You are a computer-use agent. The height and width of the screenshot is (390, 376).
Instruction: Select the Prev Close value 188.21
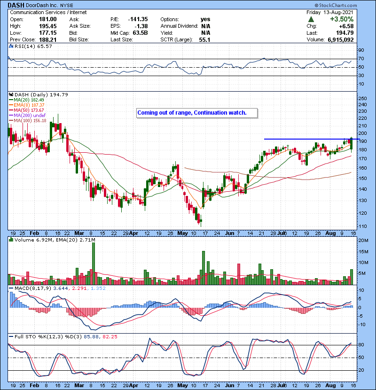(48, 40)
